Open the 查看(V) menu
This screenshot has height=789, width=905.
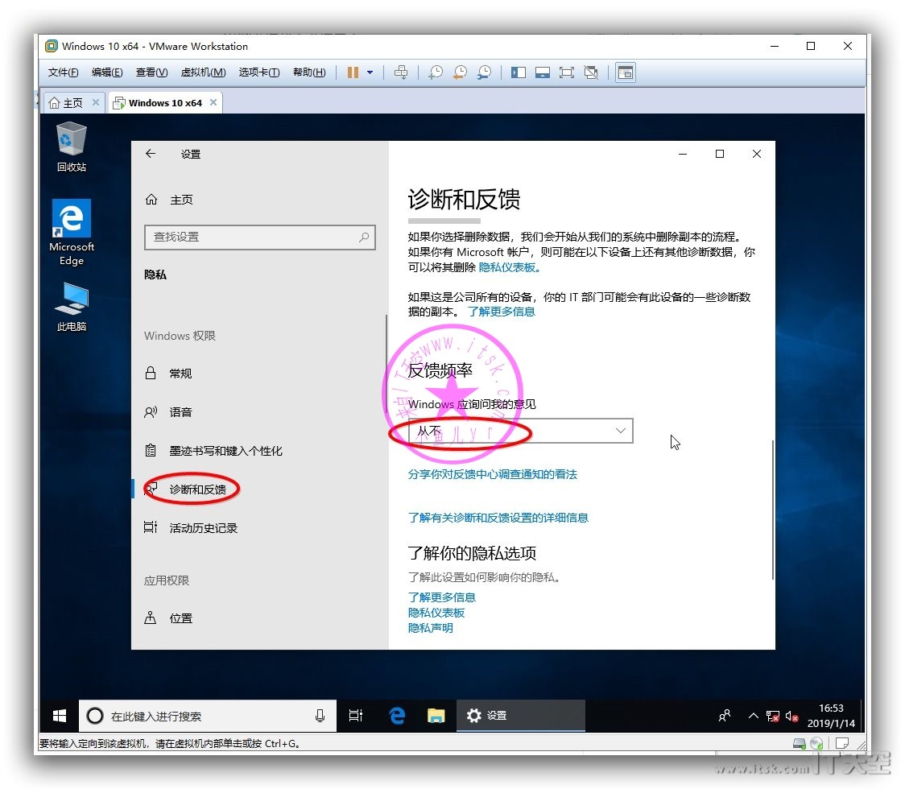click(152, 72)
